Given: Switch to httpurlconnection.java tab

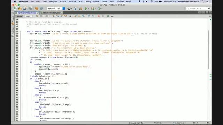Looking at the screenshot, I should [x=51, y=13].
